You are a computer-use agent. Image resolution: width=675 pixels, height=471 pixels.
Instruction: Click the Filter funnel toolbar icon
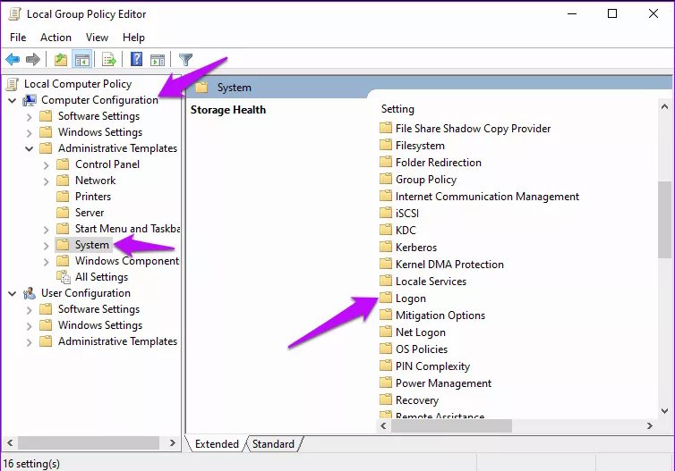(x=185, y=59)
